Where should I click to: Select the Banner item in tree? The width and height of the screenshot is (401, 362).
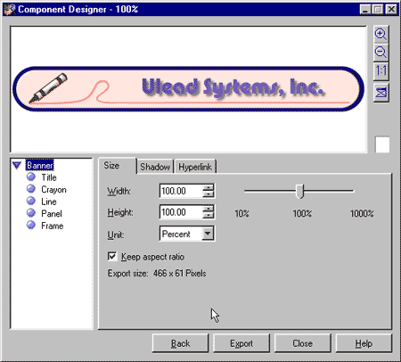point(39,165)
